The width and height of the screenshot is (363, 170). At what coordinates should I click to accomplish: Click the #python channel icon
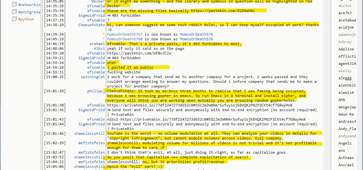[14, 19]
